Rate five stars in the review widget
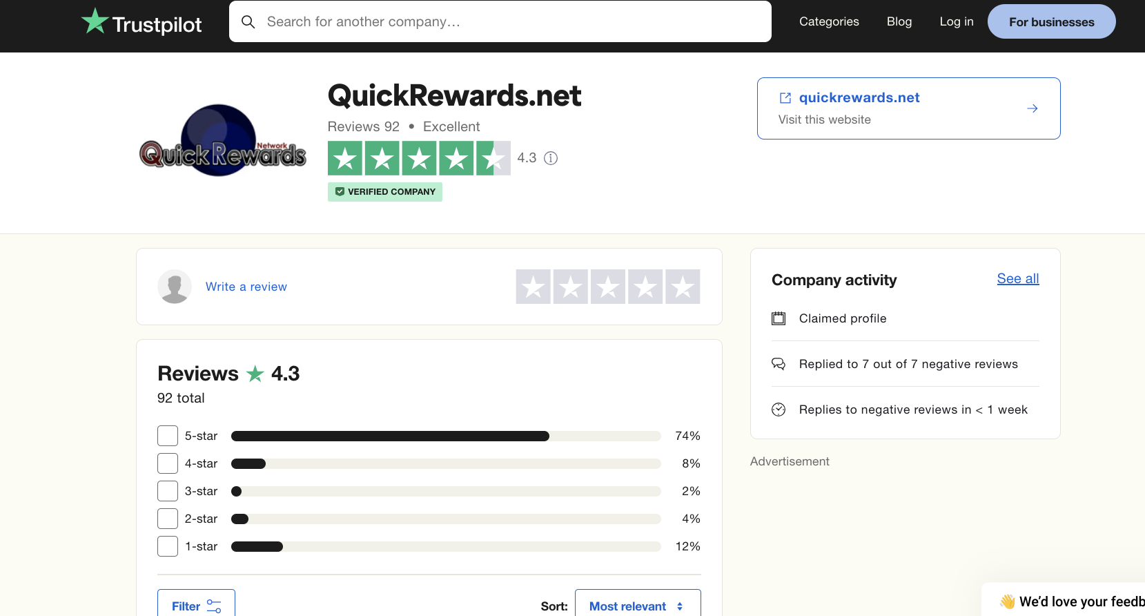 click(x=683, y=287)
